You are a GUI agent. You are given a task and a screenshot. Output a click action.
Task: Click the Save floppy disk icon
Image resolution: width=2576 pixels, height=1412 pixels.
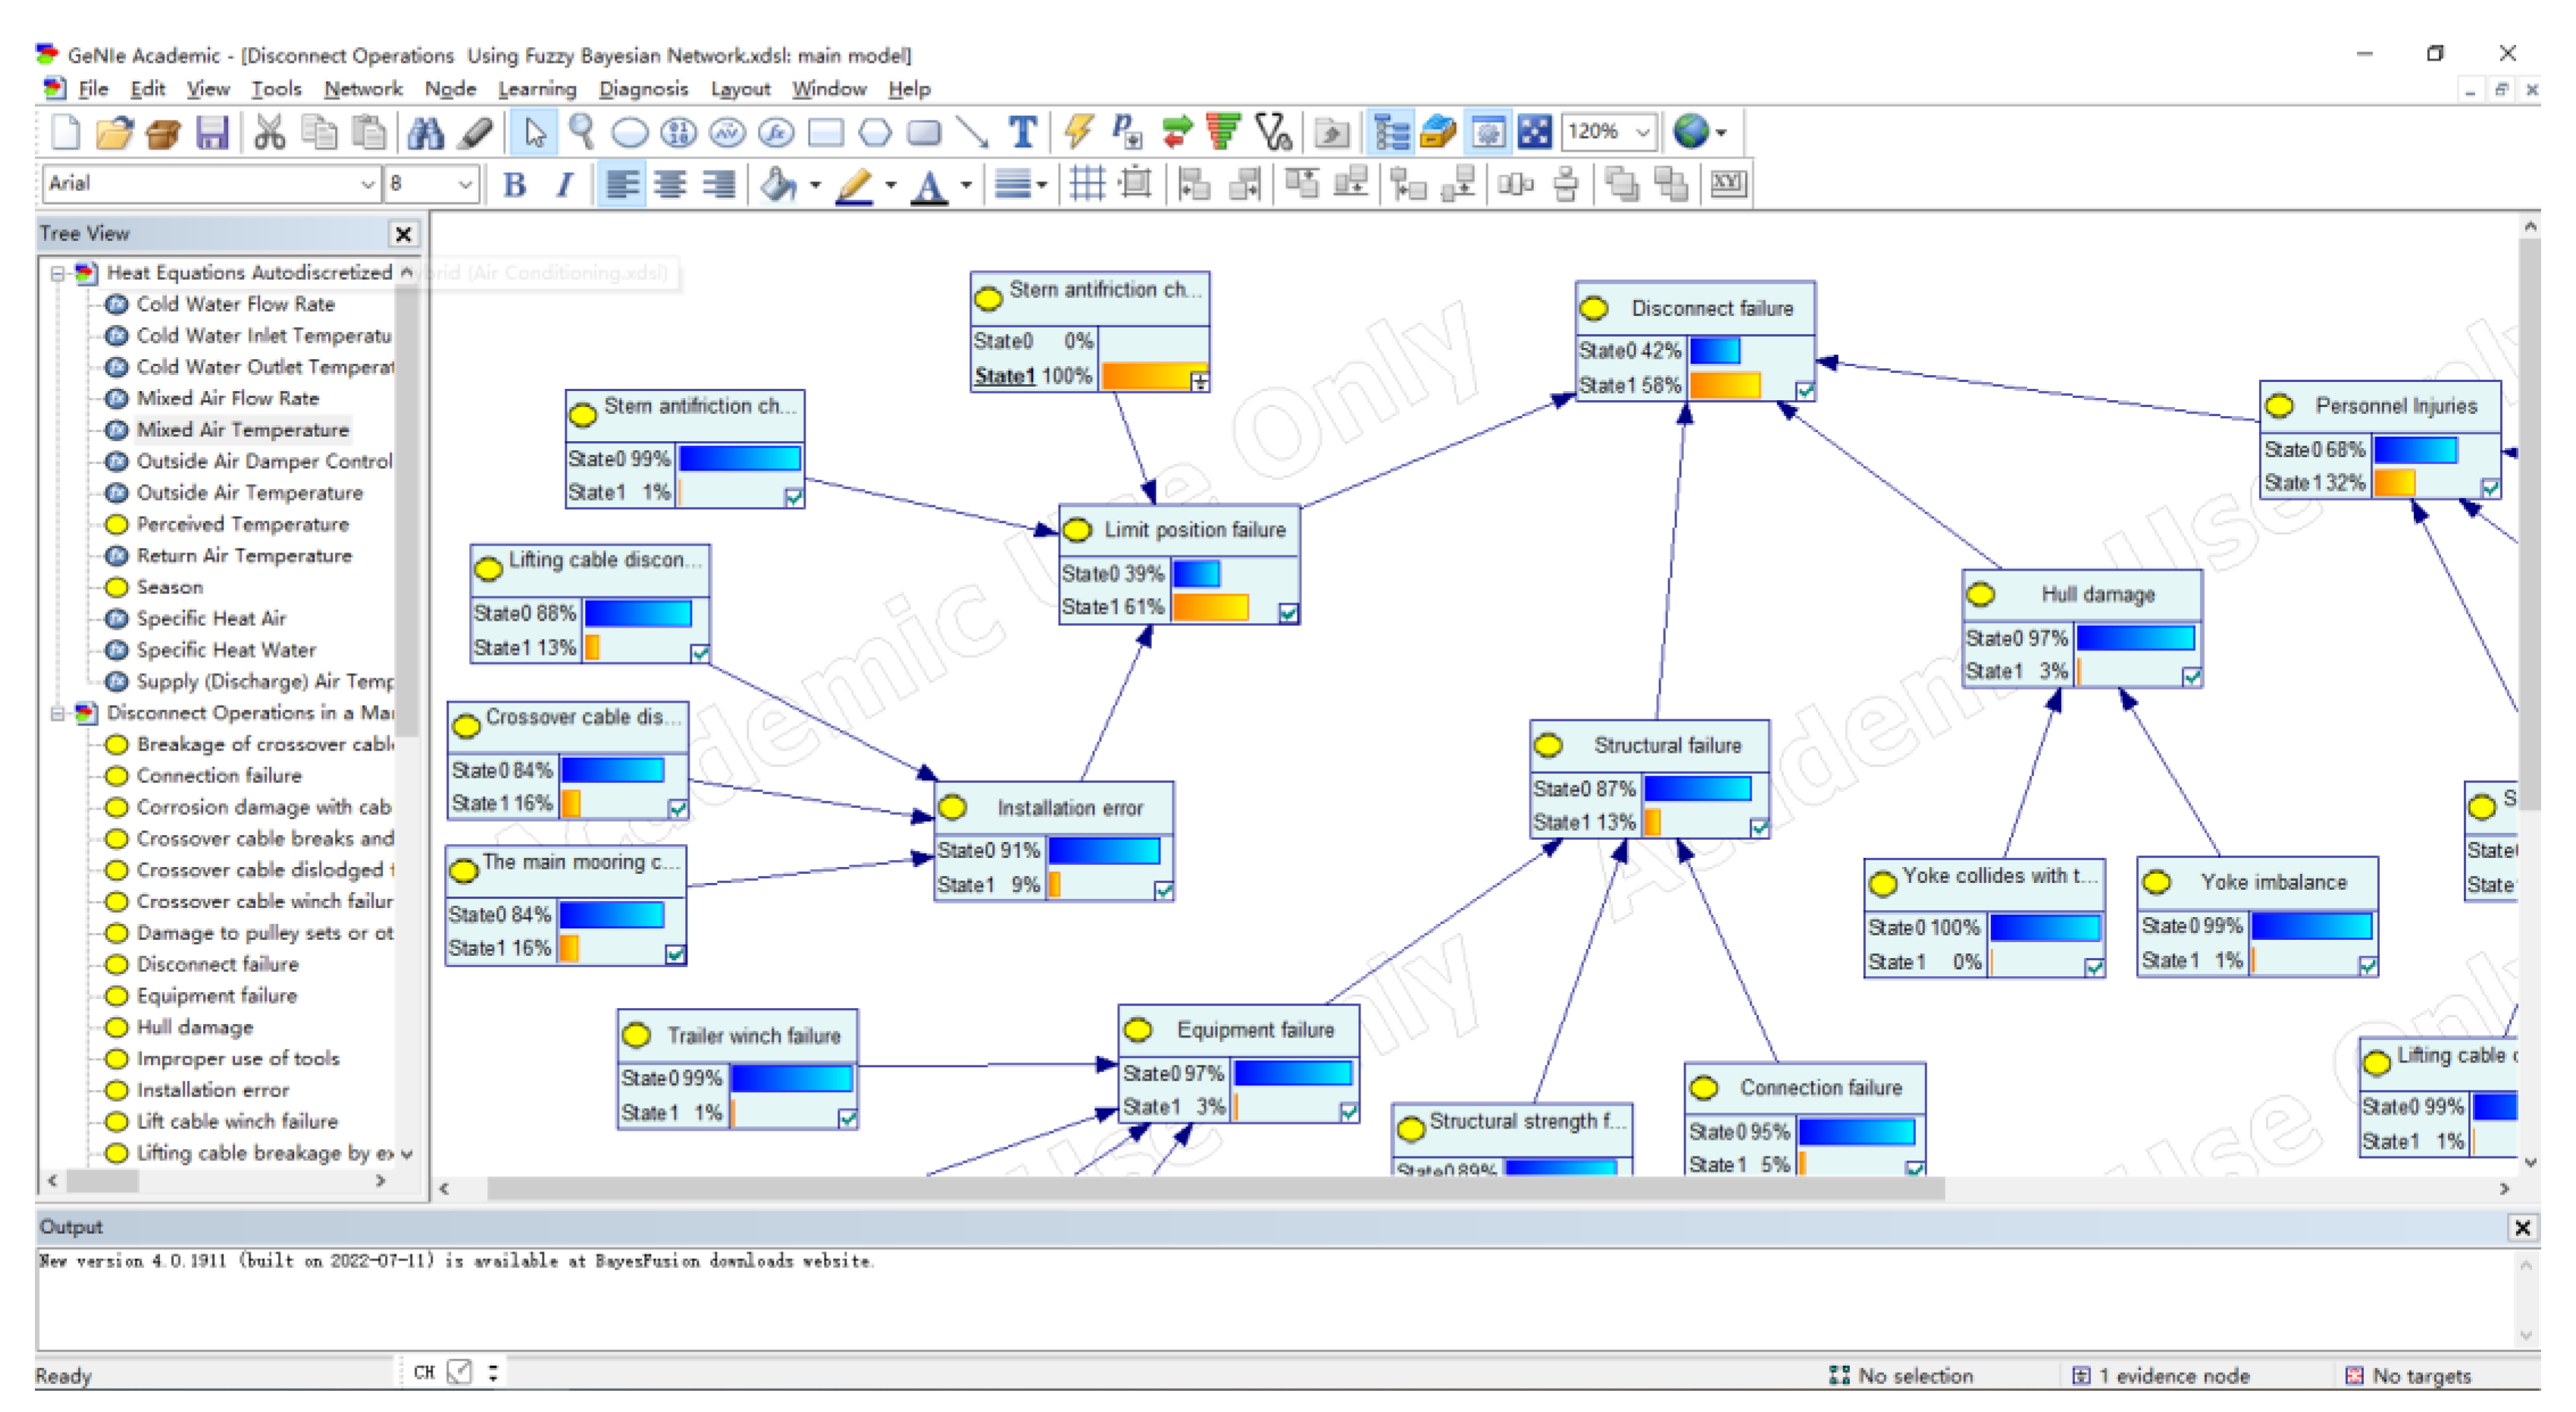(212, 132)
